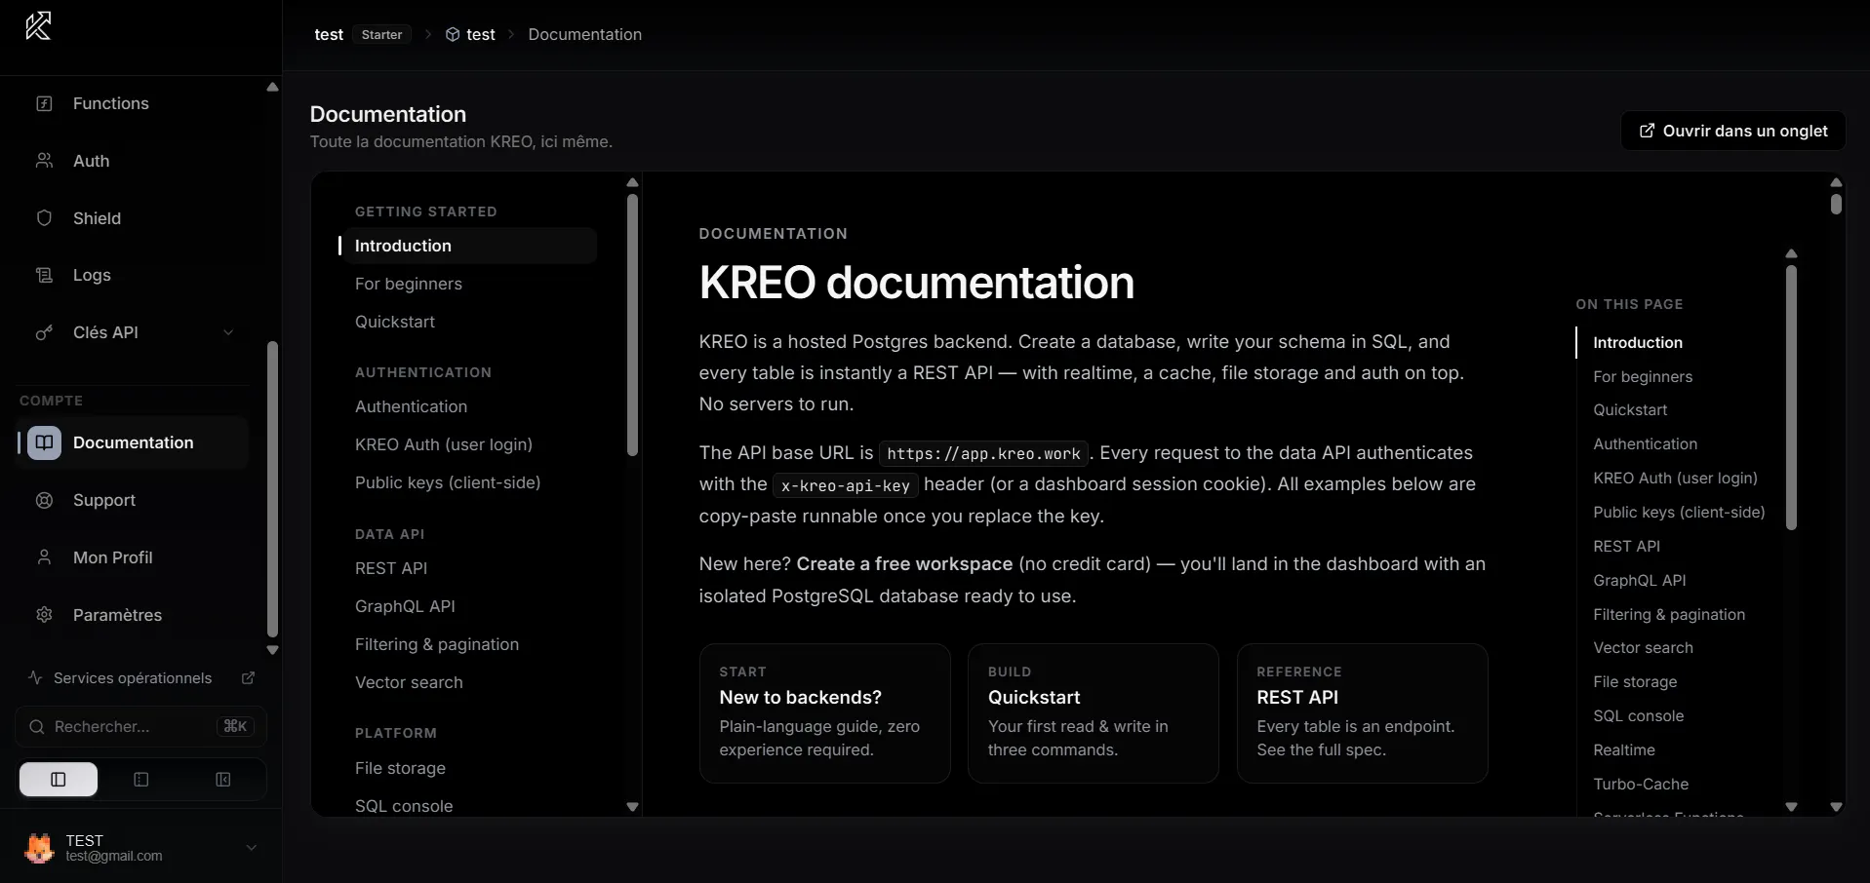Viewport: 1870px width, 883px height.
Task: Click the KREO logo icon
Action: [38, 26]
